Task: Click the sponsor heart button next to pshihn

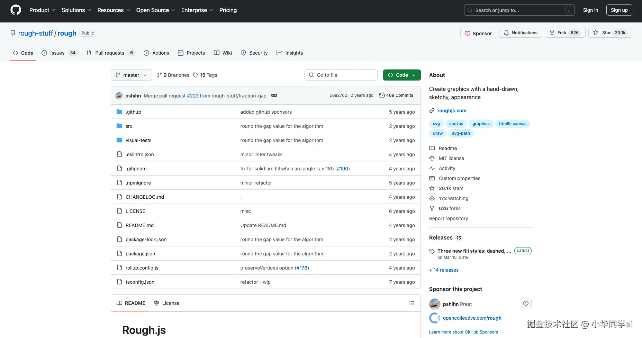Action: click(x=525, y=304)
